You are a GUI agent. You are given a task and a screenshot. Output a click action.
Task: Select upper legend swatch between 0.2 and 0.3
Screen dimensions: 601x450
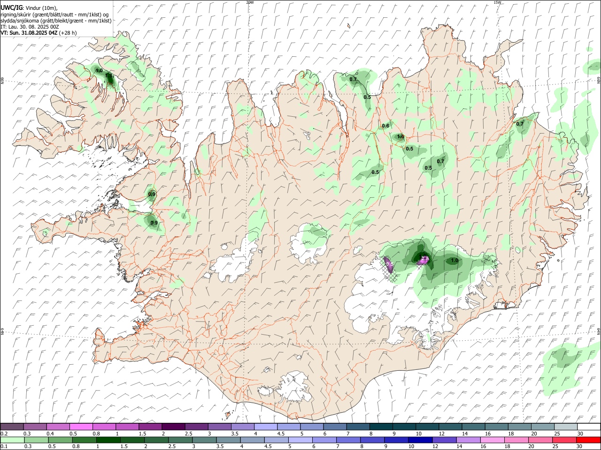(12, 427)
